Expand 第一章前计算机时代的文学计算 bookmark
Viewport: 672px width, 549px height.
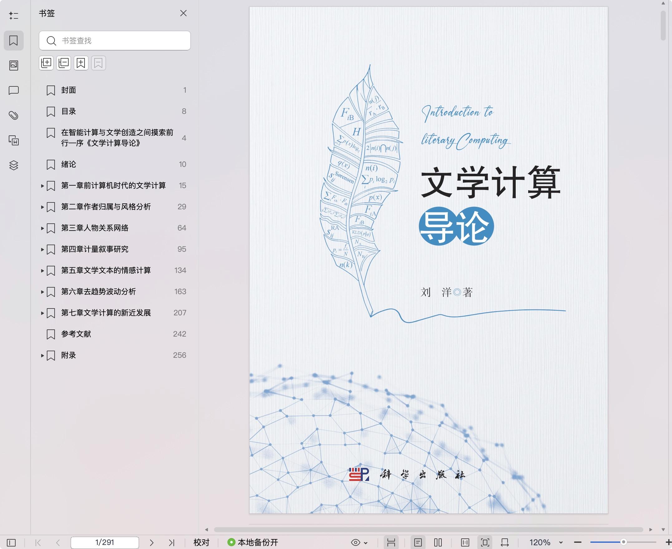click(42, 186)
